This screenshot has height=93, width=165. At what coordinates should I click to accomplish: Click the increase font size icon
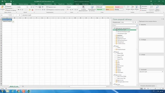coord(32,7)
